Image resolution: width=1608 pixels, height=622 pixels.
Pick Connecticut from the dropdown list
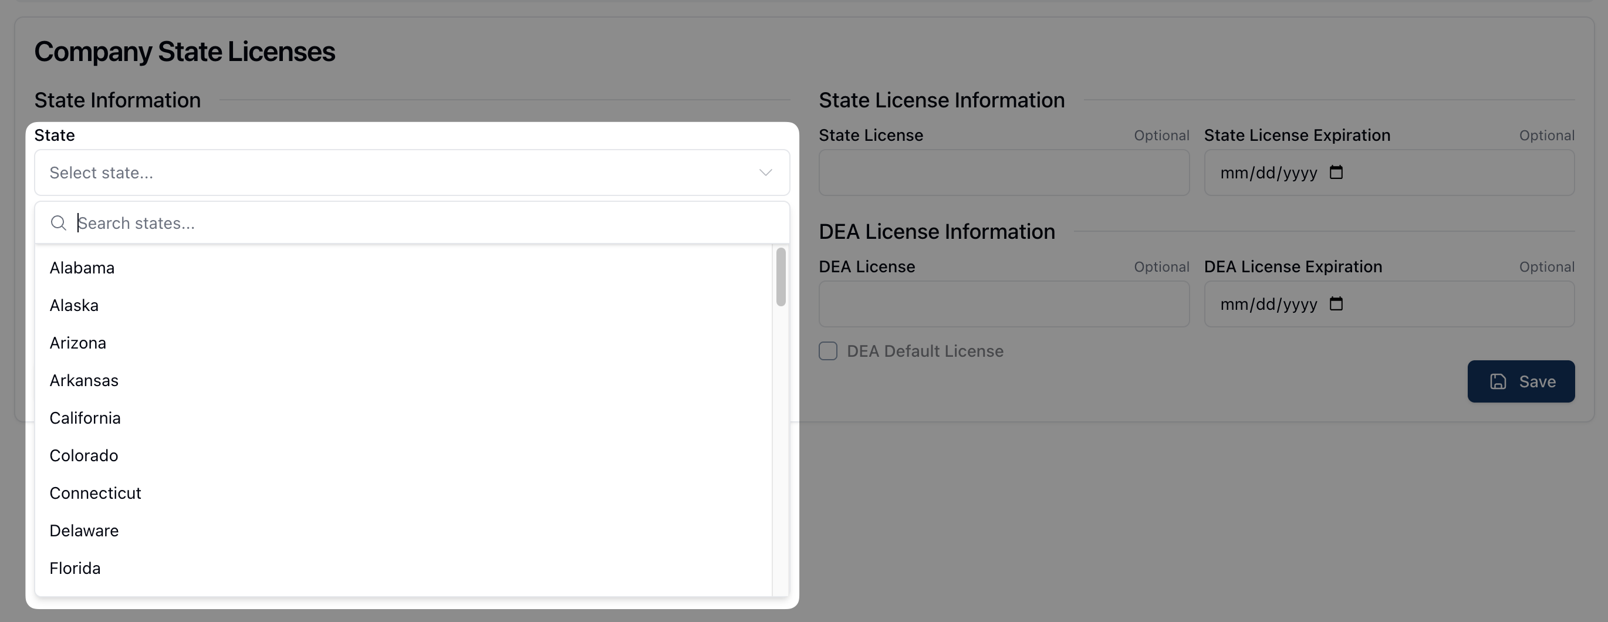(95, 493)
